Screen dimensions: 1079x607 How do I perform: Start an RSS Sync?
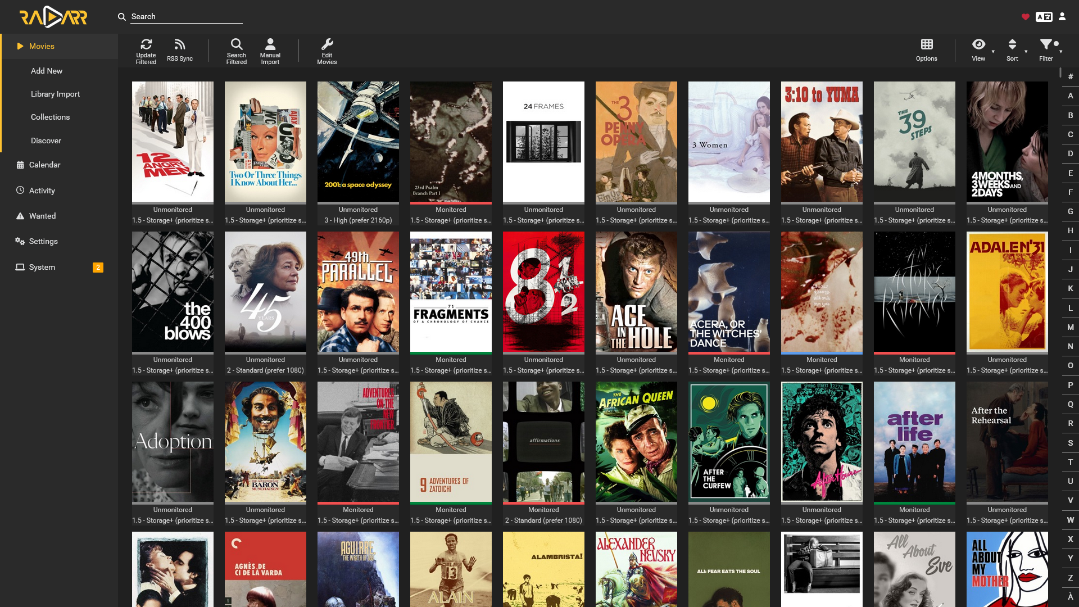coord(180,51)
